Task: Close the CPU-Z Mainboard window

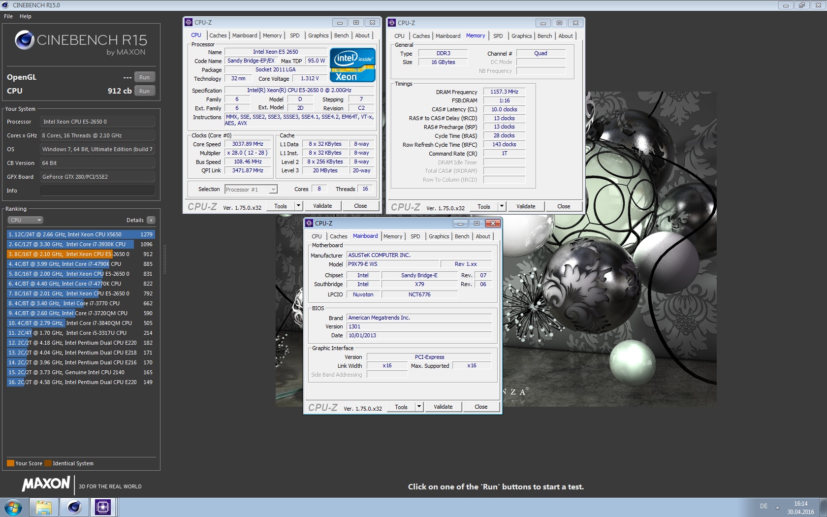Action: (x=493, y=224)
